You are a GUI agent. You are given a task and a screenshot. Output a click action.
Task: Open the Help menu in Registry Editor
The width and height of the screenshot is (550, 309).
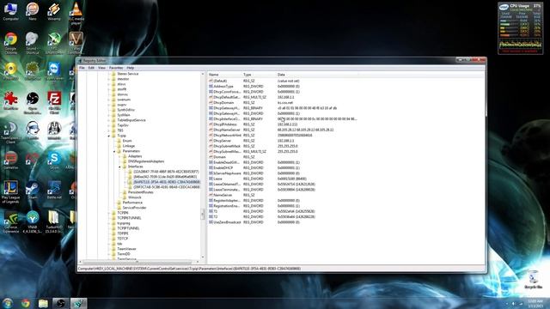pyautogui.click(x=131, y=68)
